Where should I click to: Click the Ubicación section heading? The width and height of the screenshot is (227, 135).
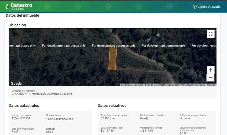click(17, 25)
